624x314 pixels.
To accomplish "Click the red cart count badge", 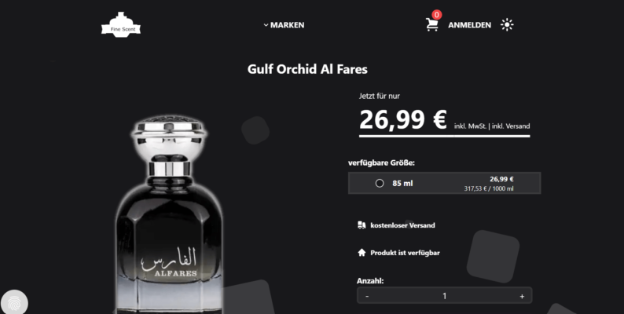I will coord(437,15).
